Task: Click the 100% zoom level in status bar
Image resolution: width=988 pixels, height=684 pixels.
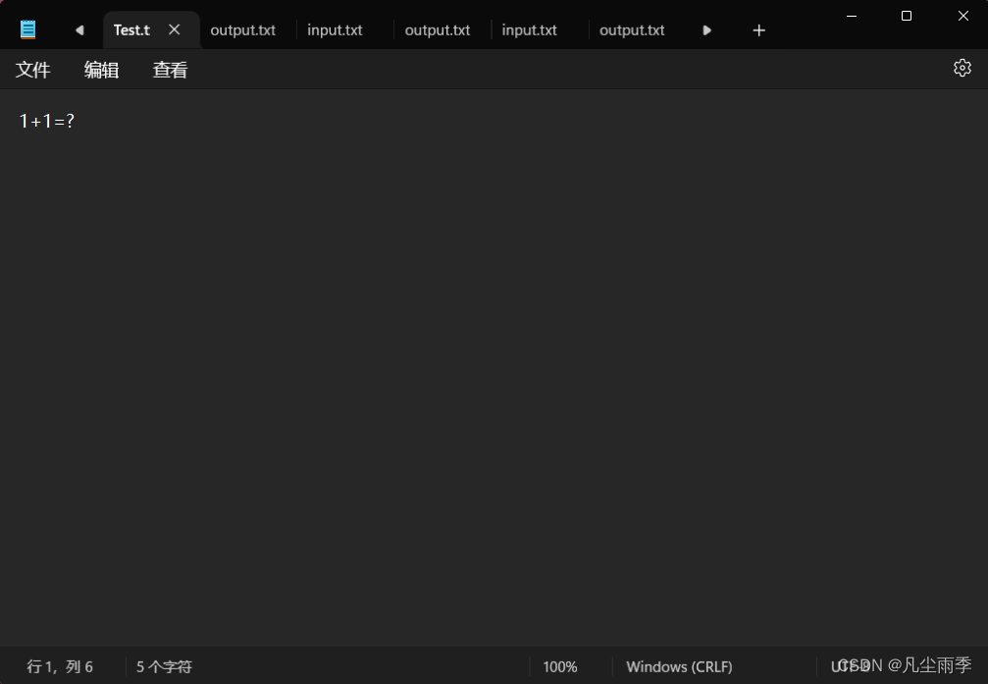Action: [560, 666]
